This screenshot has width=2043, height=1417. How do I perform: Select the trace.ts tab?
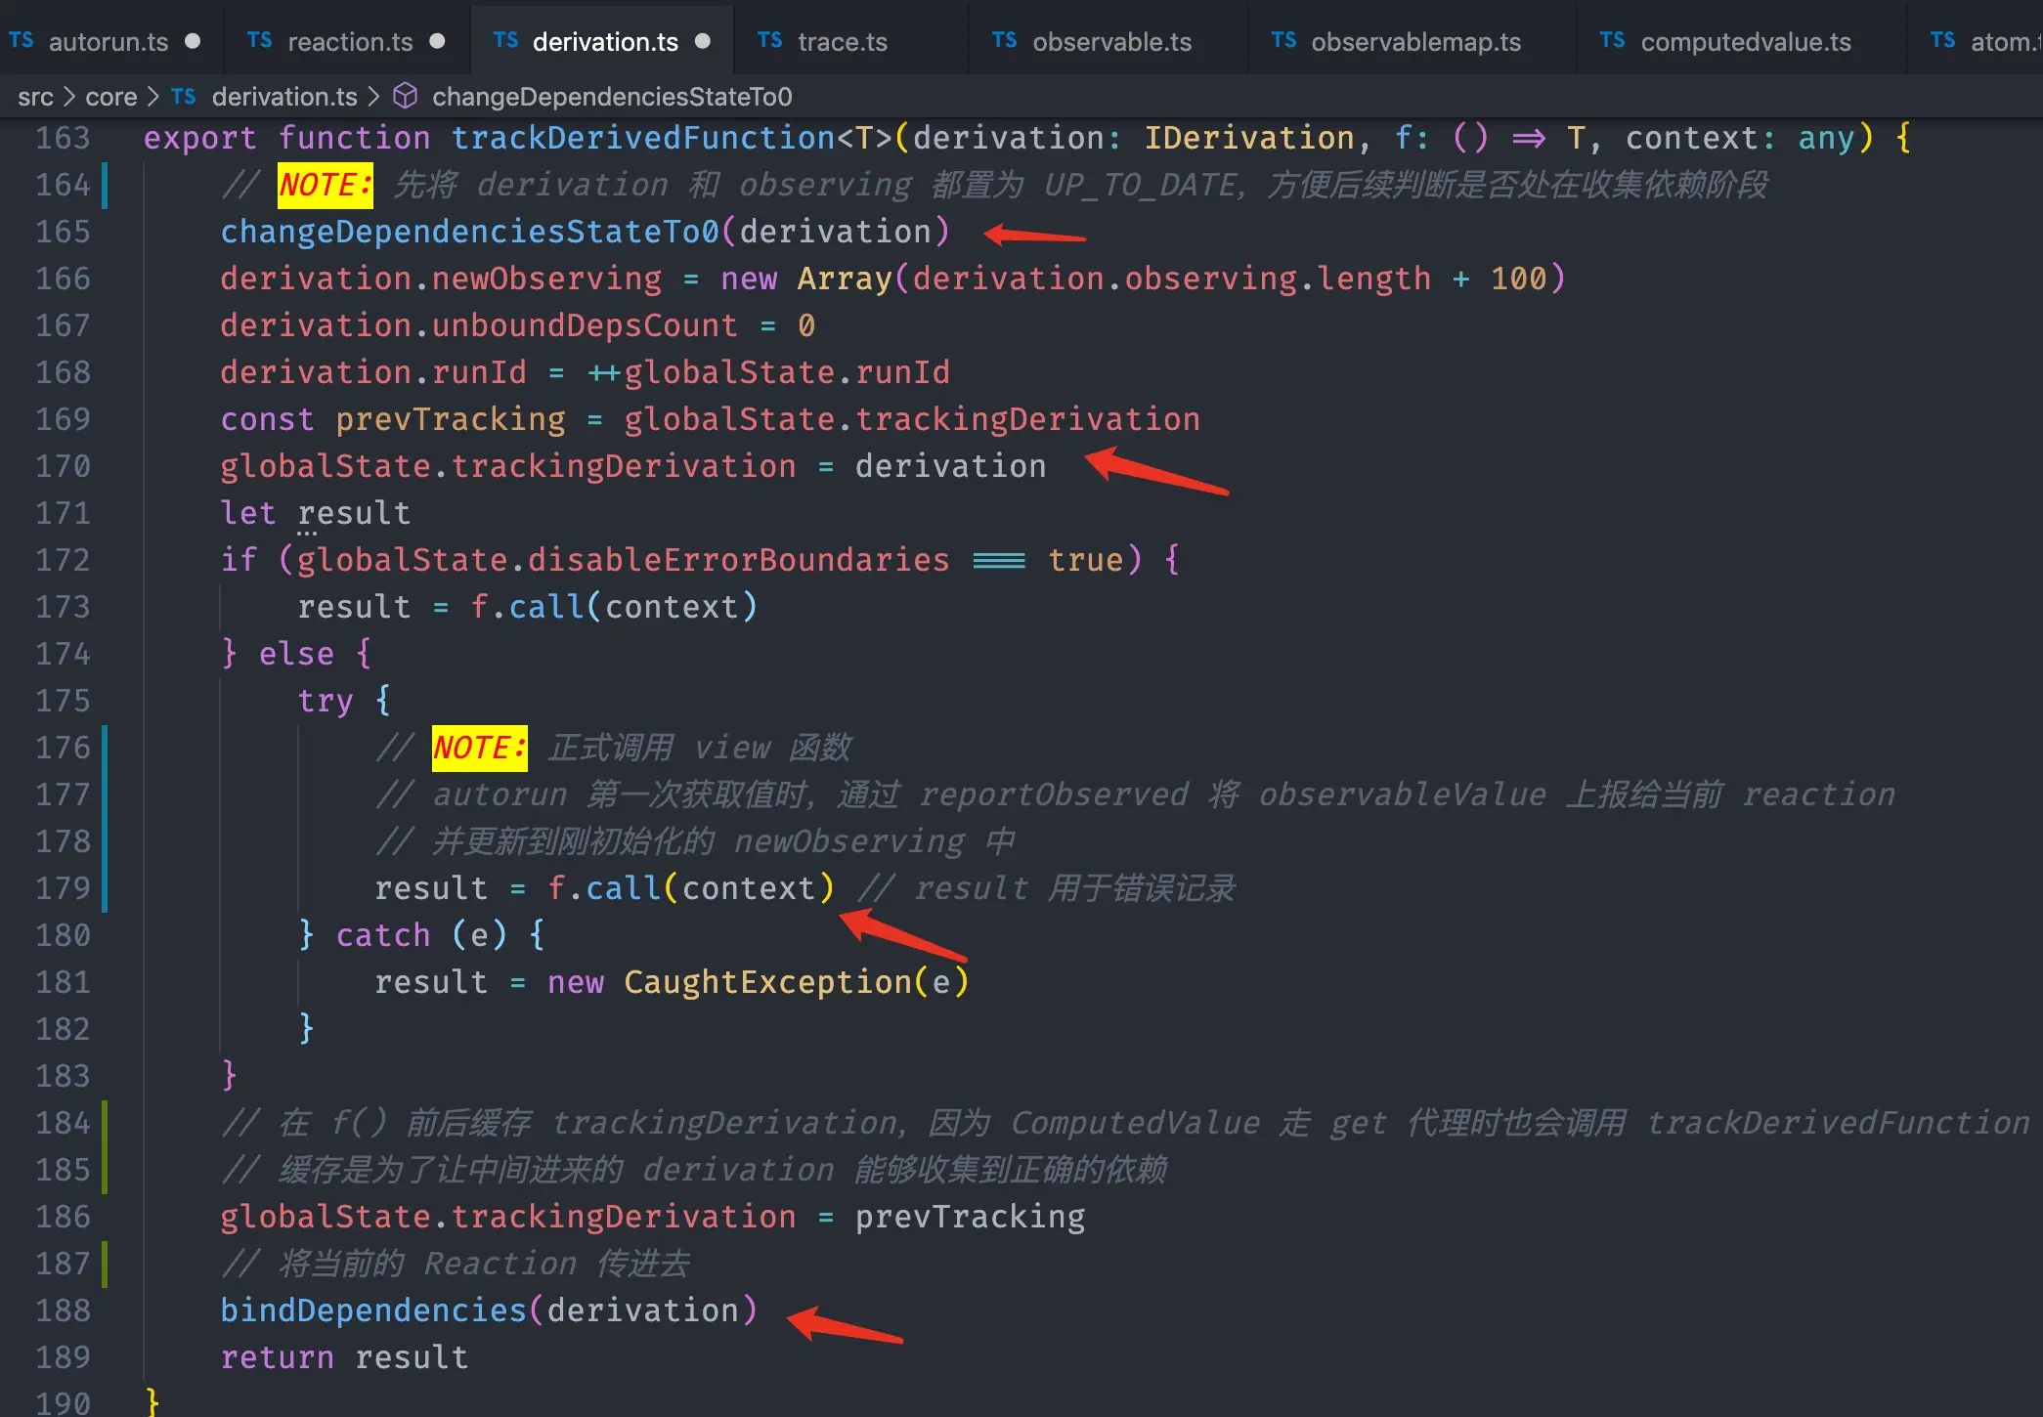[843, 41]
